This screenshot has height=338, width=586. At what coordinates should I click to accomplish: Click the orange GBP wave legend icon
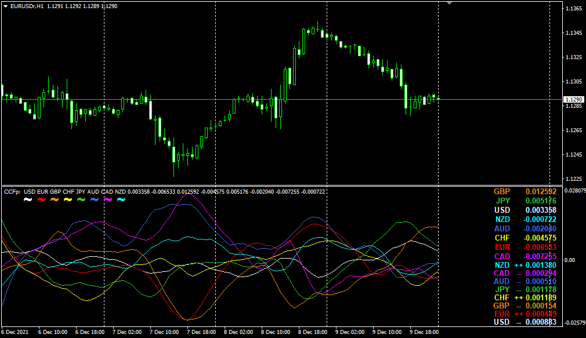point(55,200)
